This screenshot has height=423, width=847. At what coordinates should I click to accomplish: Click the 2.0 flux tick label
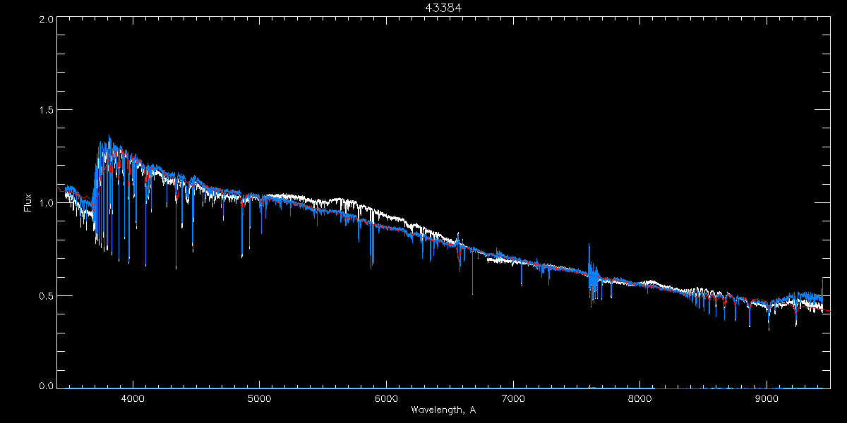pyautogui.click(x=46, y=20)
